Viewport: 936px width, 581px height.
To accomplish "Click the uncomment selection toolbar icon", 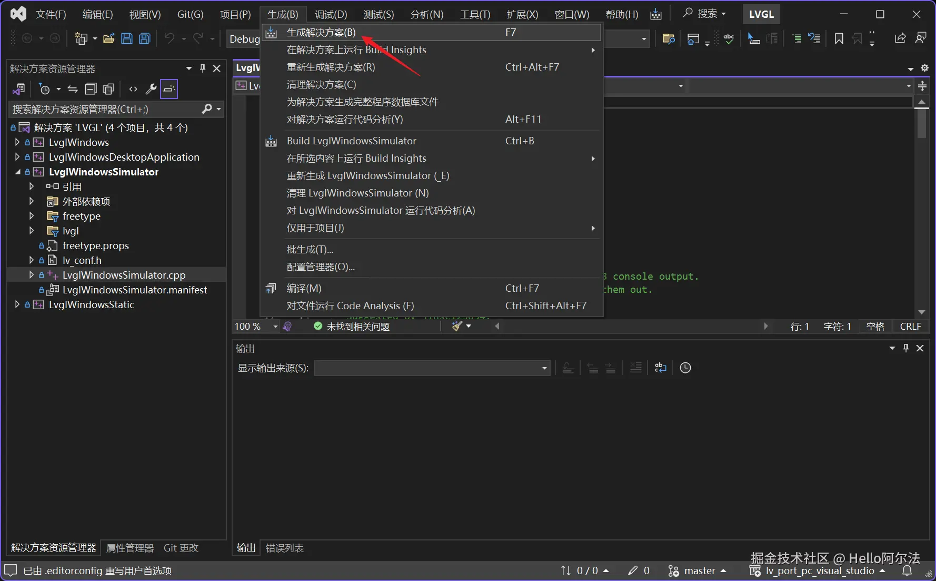I will [814, 38].
